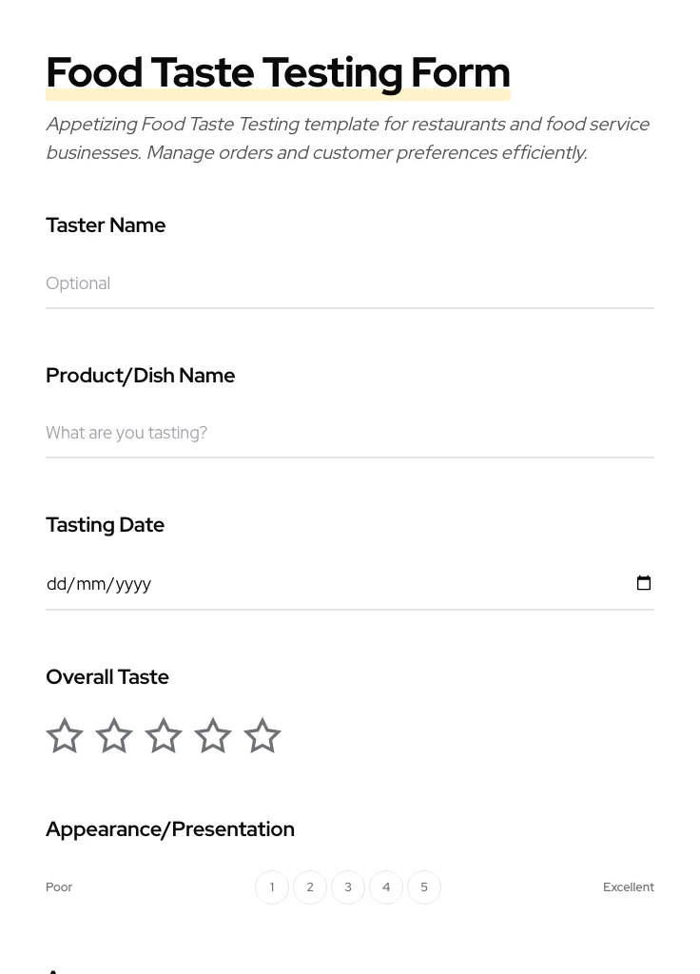700x974 pixels.
Task: Choose rating 4 on the Appearance scale
Action: pyautogui.click(x=386, y=886)
